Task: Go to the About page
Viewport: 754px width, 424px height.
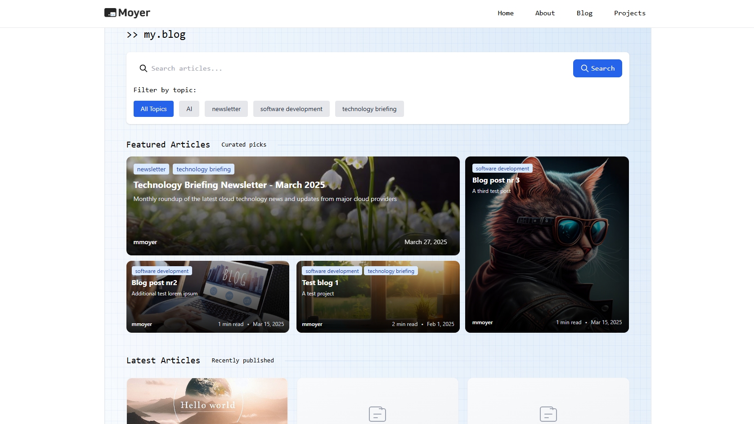Action: click(545, 13)
